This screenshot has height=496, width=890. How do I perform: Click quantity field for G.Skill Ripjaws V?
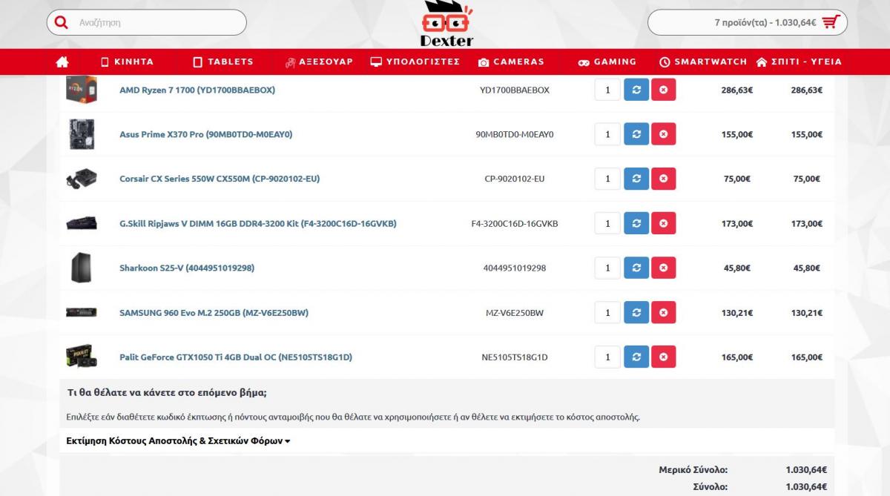(607, 223)
